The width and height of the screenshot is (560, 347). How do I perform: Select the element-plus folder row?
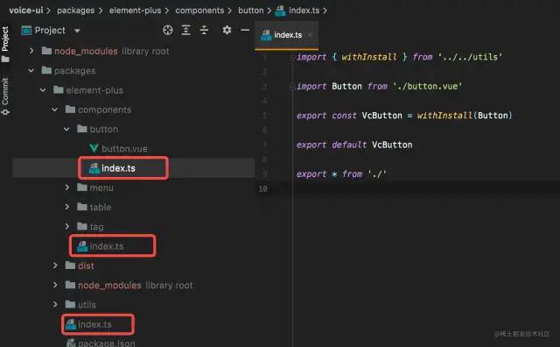tap(134, 90)
